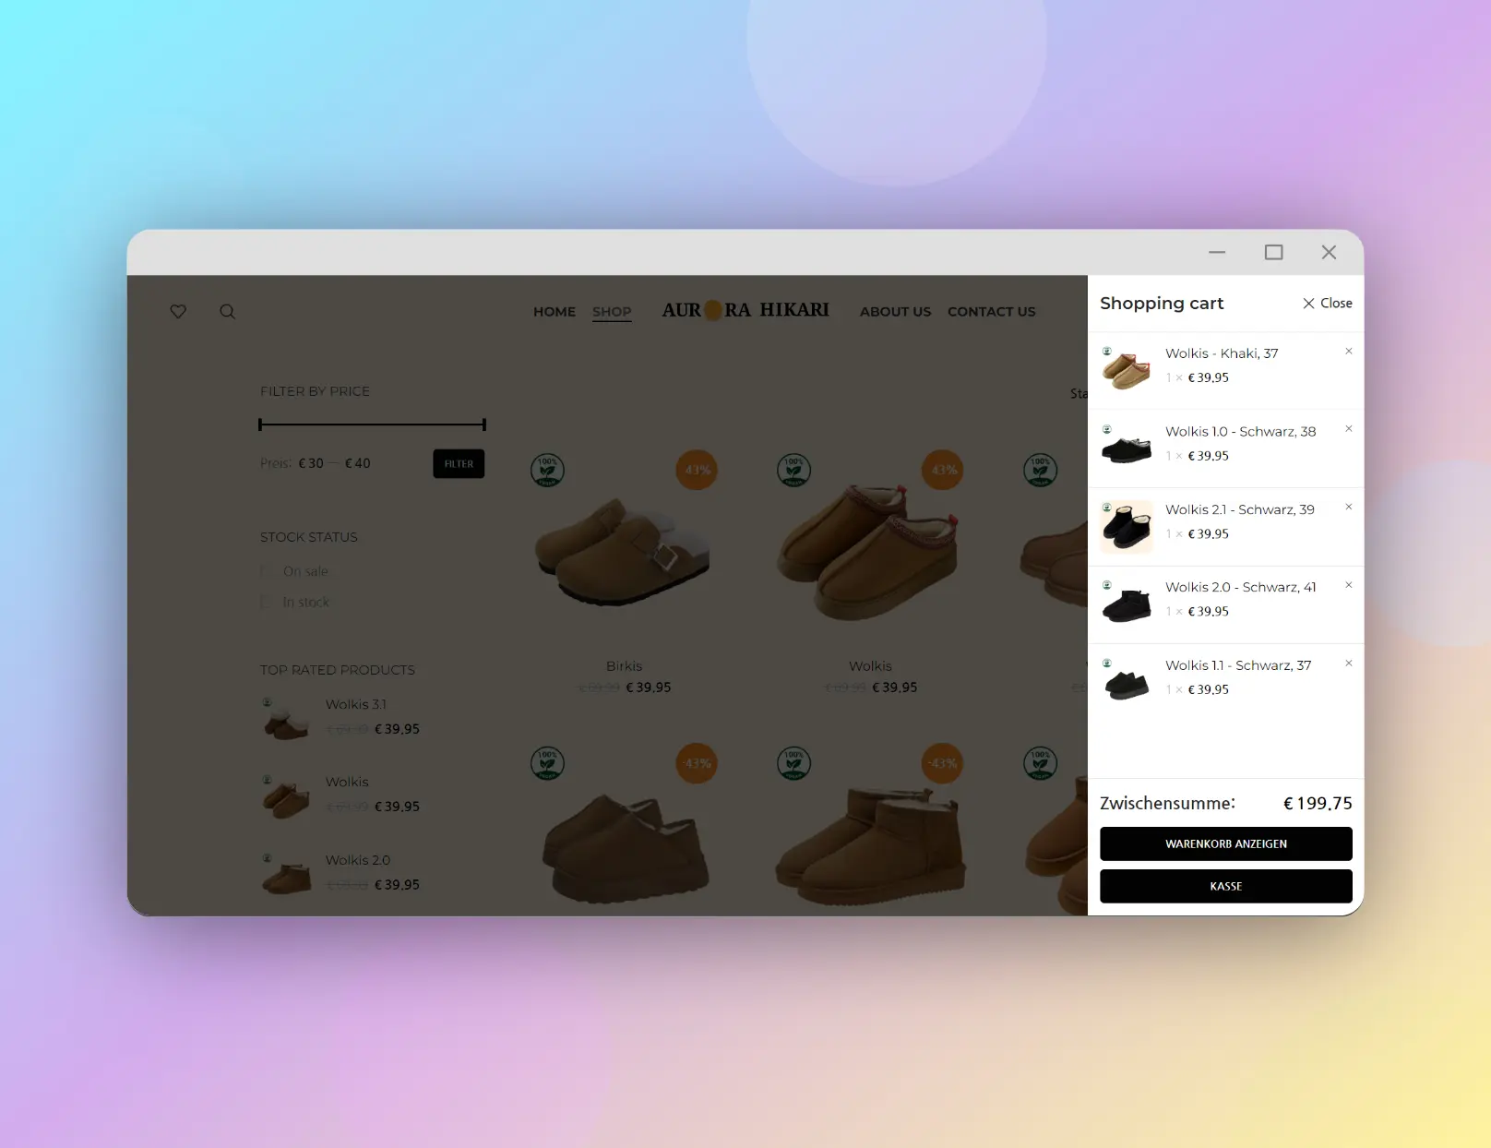Apply the price Filter button

(x=459, y=464)
